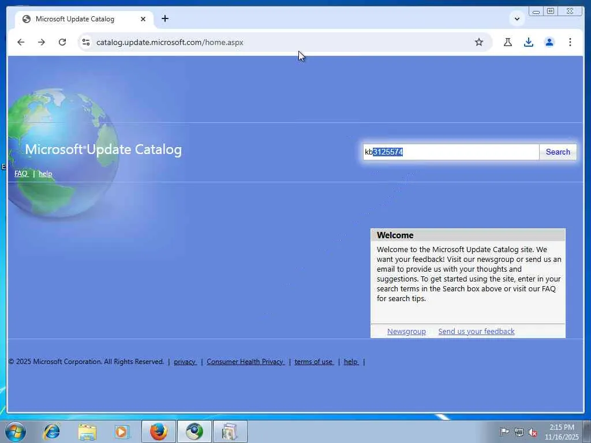Open the Chrome three-dot menu
This screenshot has height=443, width=591.
pos(570,42)
